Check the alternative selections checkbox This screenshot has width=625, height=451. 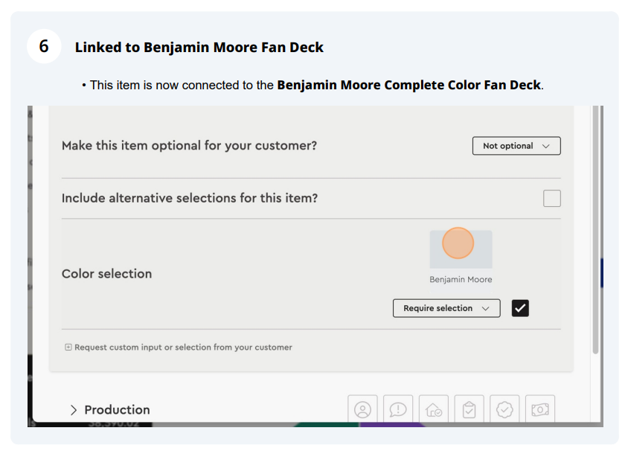point(551,198)
